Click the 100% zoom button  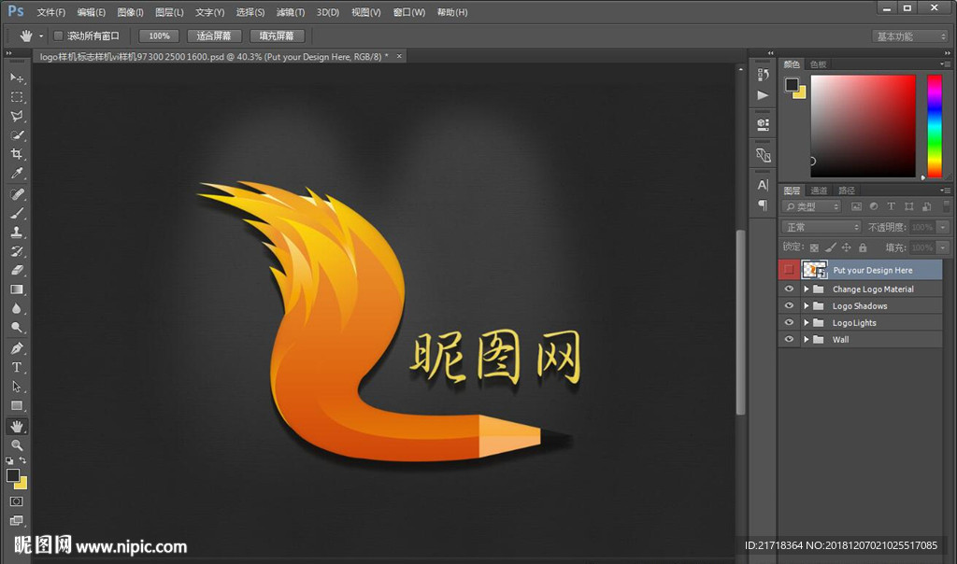(x=159, y=36)
